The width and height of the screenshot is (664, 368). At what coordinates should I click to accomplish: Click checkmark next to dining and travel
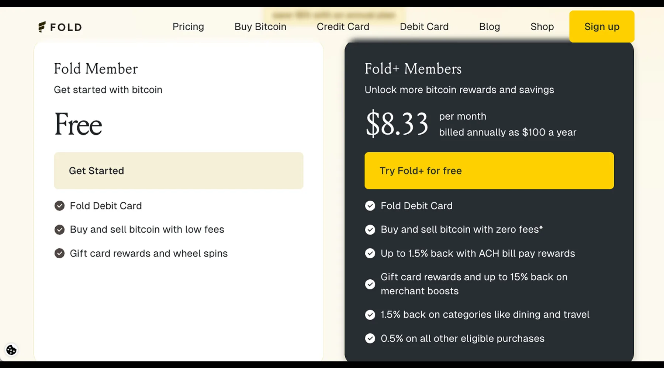[x=370, y=315]
